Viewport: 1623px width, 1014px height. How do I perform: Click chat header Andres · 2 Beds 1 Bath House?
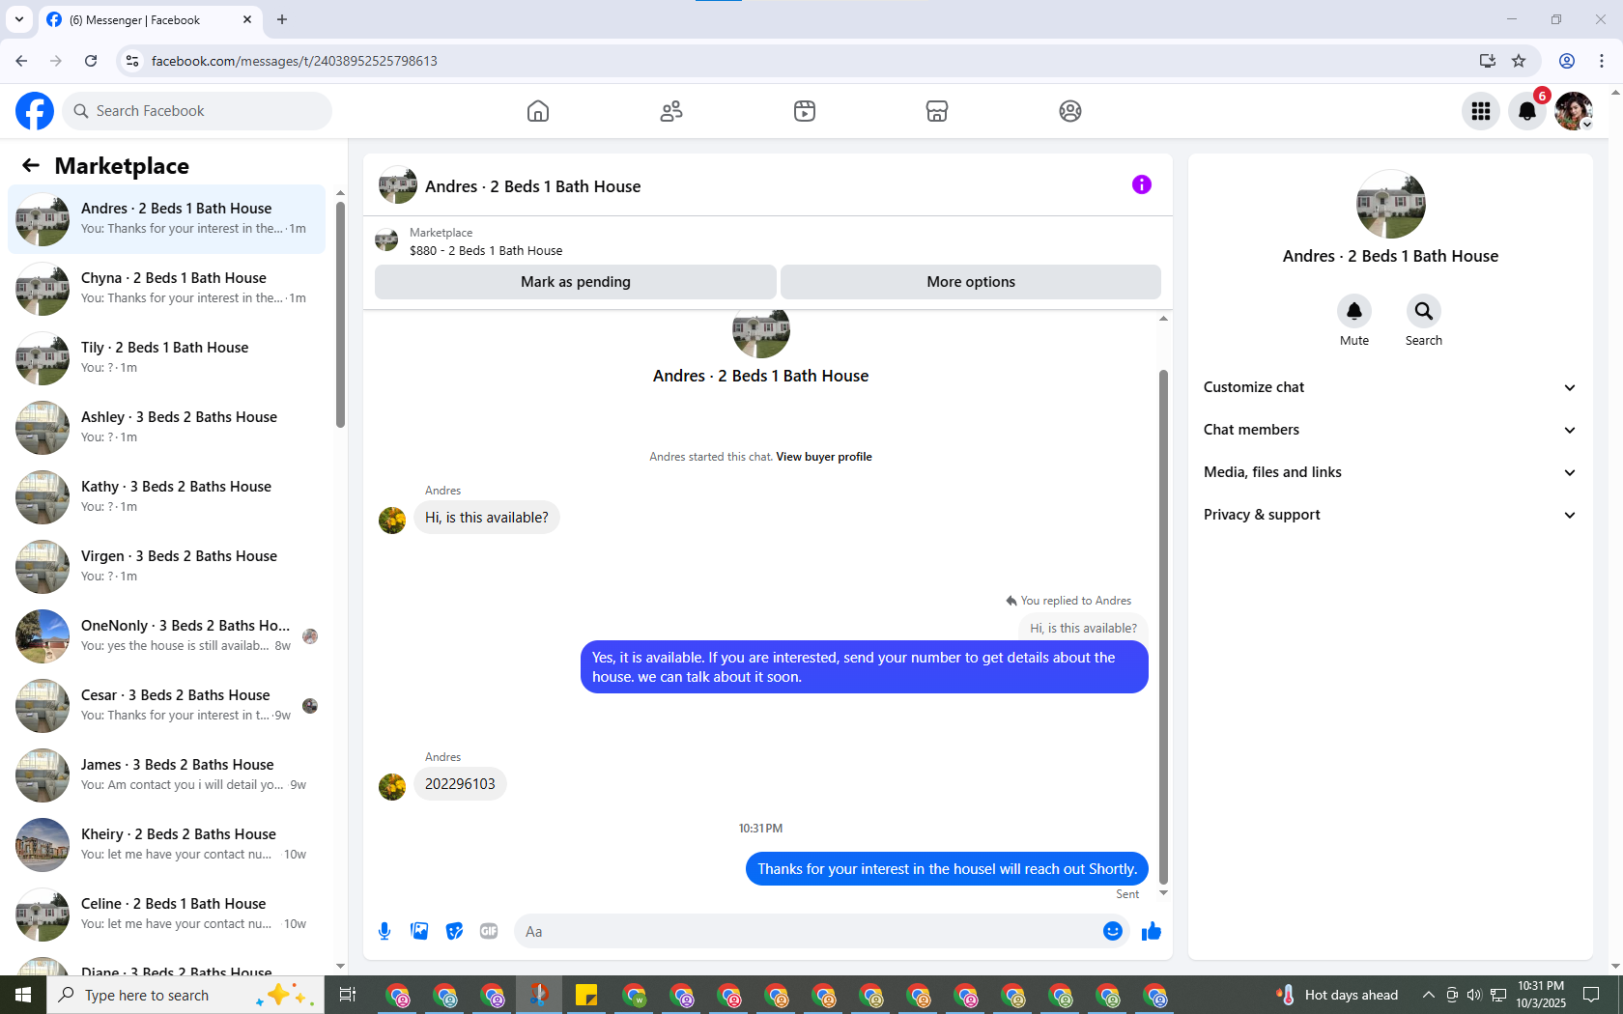pos(532,186)
